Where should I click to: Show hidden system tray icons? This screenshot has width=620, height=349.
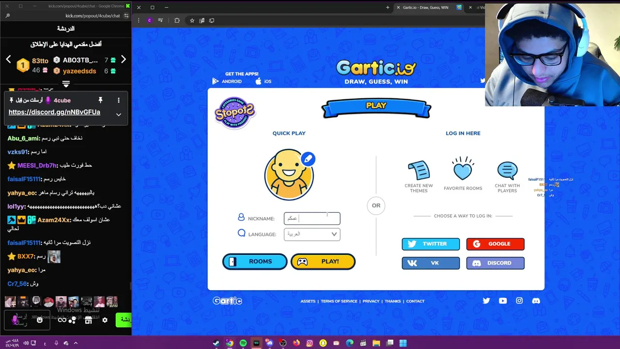click(x=76, y=343)
